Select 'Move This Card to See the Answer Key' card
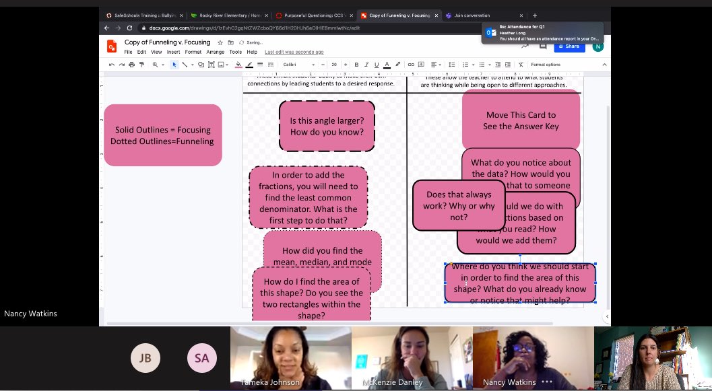 click(x=521, y=120)
